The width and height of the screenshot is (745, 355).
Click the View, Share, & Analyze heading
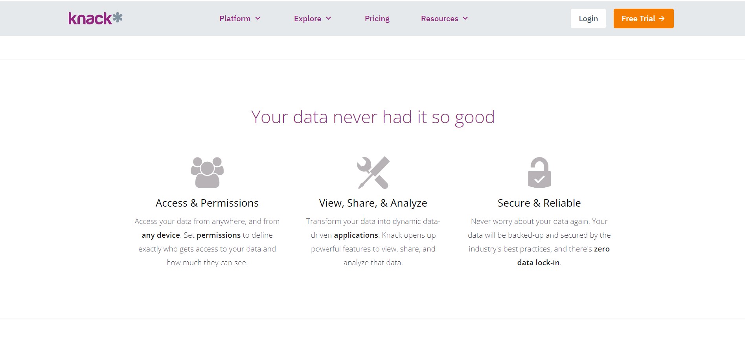(x=373, y=203)
